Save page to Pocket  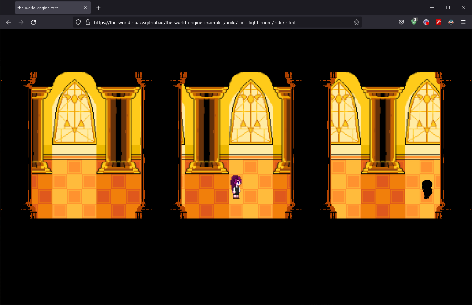[401, 22]
